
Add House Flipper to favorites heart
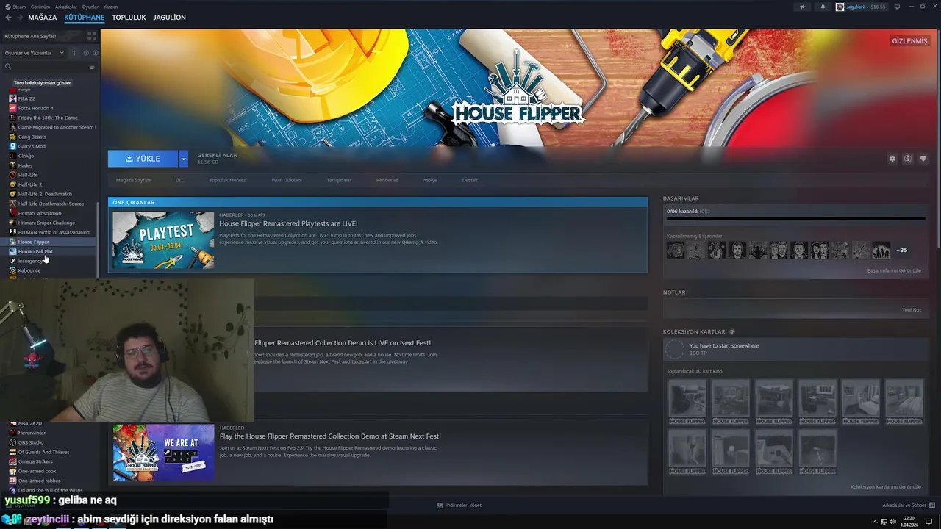pos(923,159)
